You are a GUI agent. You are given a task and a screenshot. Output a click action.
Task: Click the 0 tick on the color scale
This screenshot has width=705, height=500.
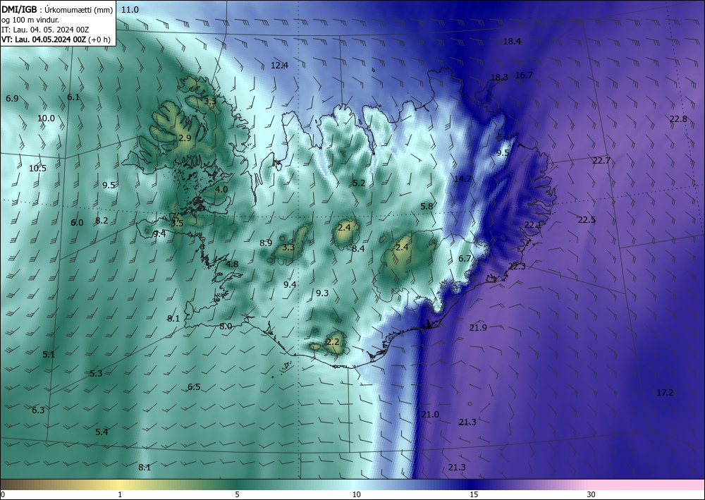pos(3,494)
